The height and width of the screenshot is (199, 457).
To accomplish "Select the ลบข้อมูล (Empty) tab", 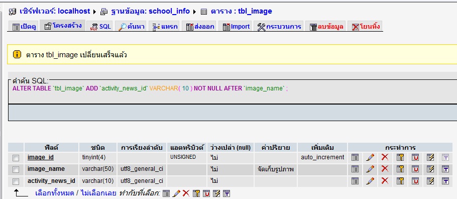I will click(x=326, y=27).
